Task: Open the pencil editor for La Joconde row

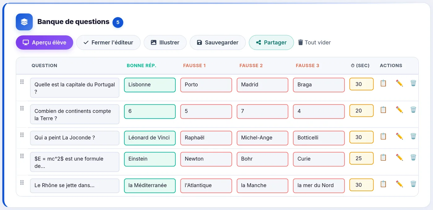Action: [x=399, y=136]
